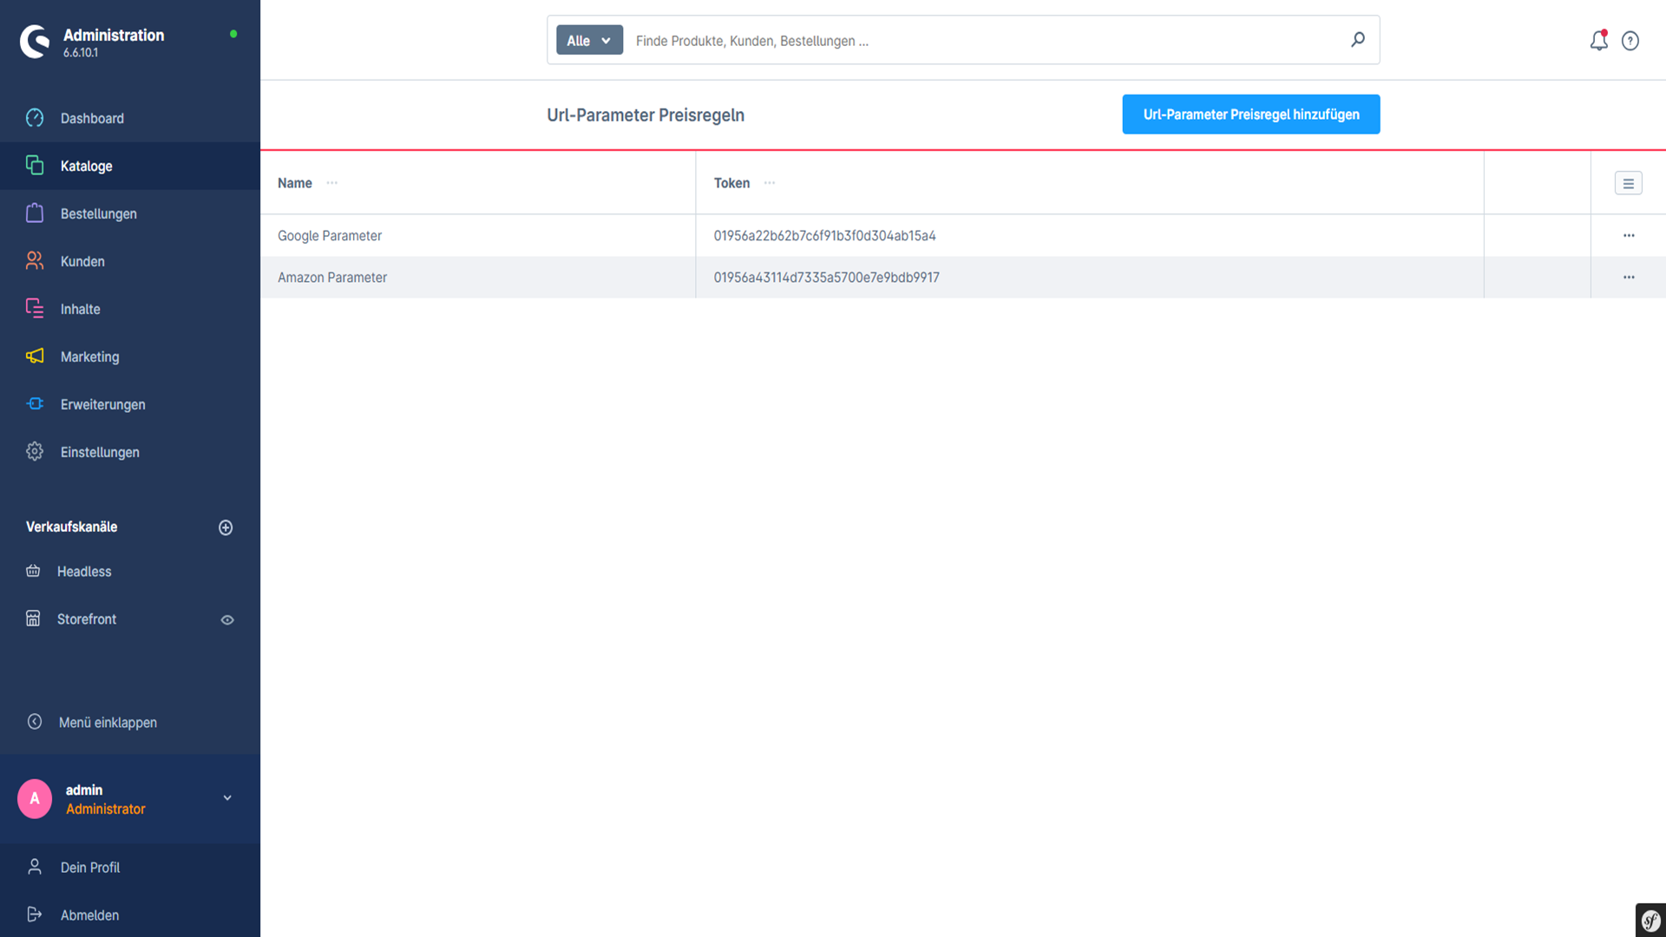Preview Storefront with the eye icon
Screen dimensions: 1666x937
click(227, 619)
